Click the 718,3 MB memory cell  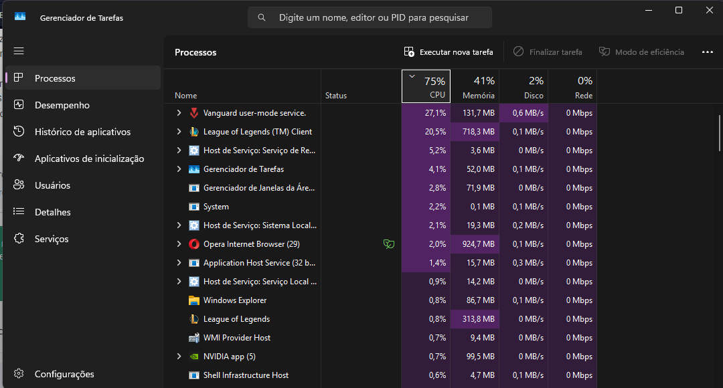click(x=475, y=132)
